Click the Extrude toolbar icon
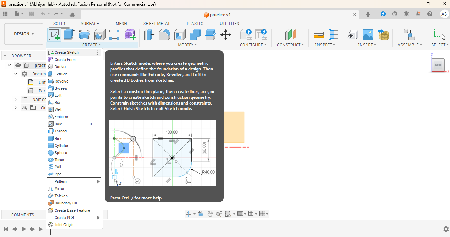Viewport: 450px width, 237px height. tap(69, 35)
